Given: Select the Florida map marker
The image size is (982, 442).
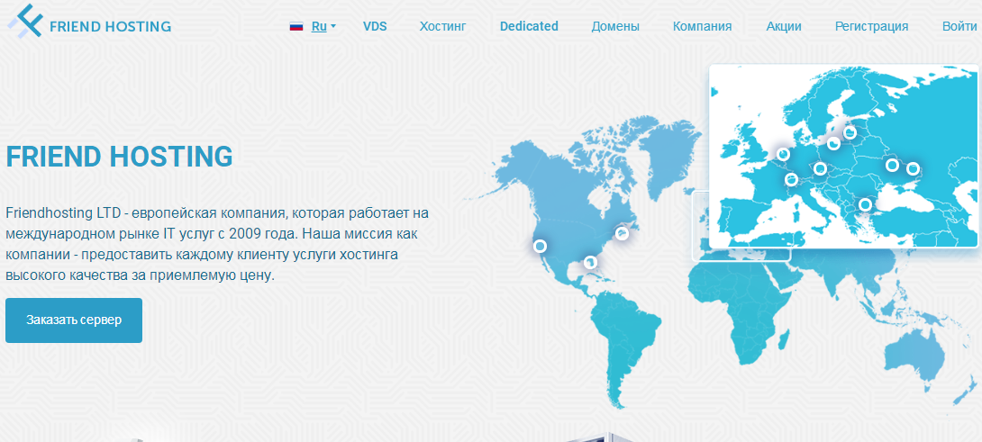Looking at the screenshot, I should (x=590, y=262).
